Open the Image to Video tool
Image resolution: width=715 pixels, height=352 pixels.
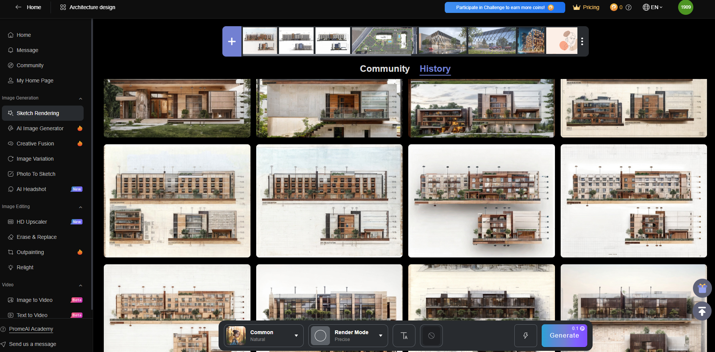(34, 300)
